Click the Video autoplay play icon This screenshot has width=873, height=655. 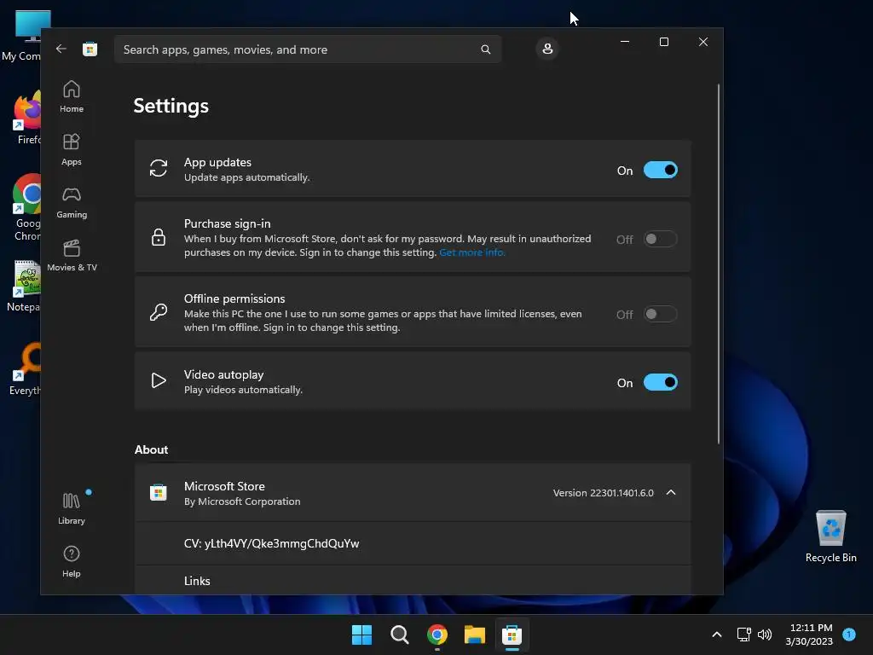(x=158, y=380)
